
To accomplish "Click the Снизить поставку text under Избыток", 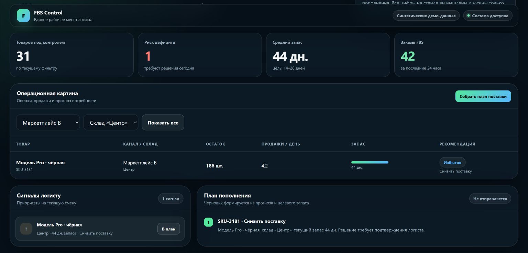I will coord(455,171).
